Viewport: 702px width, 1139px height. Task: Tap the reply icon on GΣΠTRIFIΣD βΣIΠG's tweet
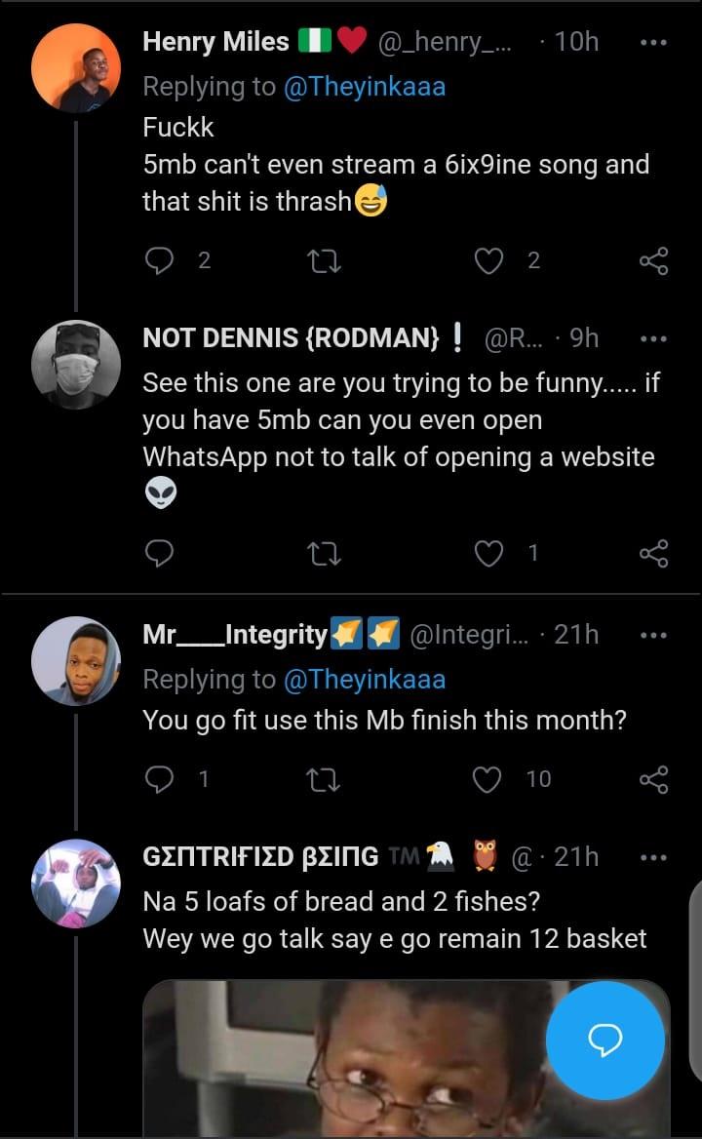160,1131
